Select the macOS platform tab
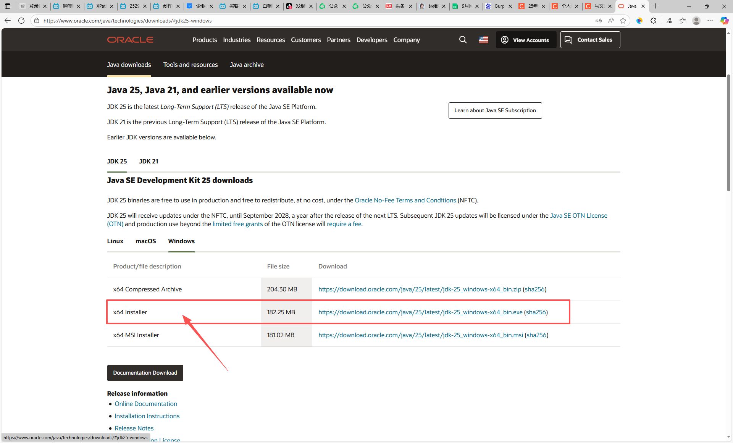 (x=145, y=241)
